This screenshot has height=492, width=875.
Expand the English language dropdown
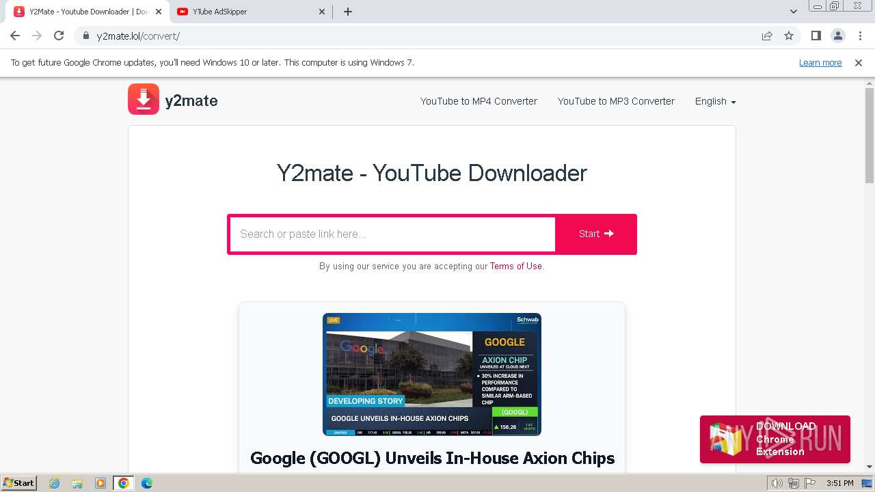pos(715,101)
